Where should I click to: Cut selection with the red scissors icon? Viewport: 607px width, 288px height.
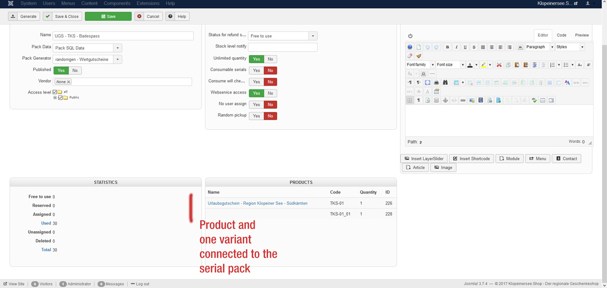[499, 65]
